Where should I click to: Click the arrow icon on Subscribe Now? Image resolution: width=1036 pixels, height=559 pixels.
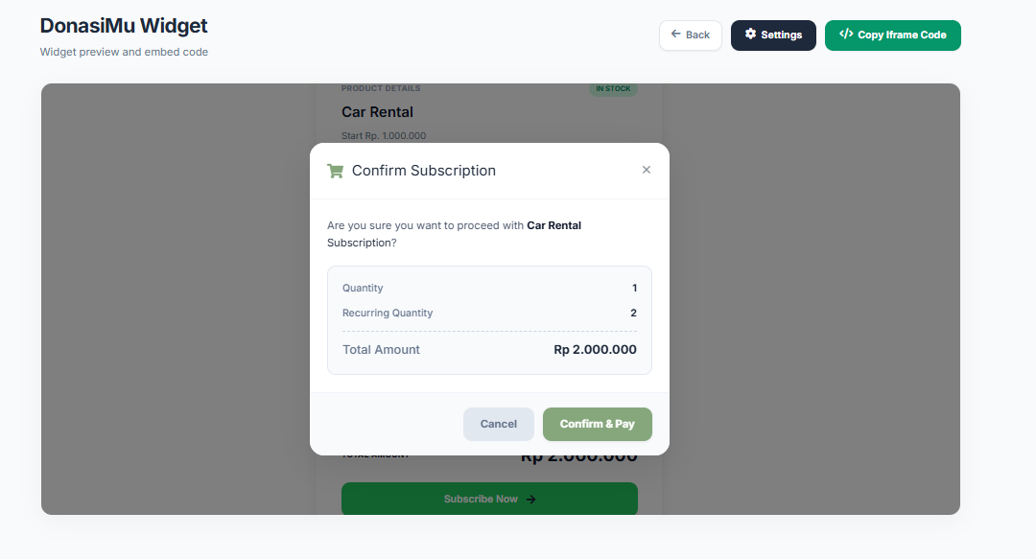click(534, 499)
